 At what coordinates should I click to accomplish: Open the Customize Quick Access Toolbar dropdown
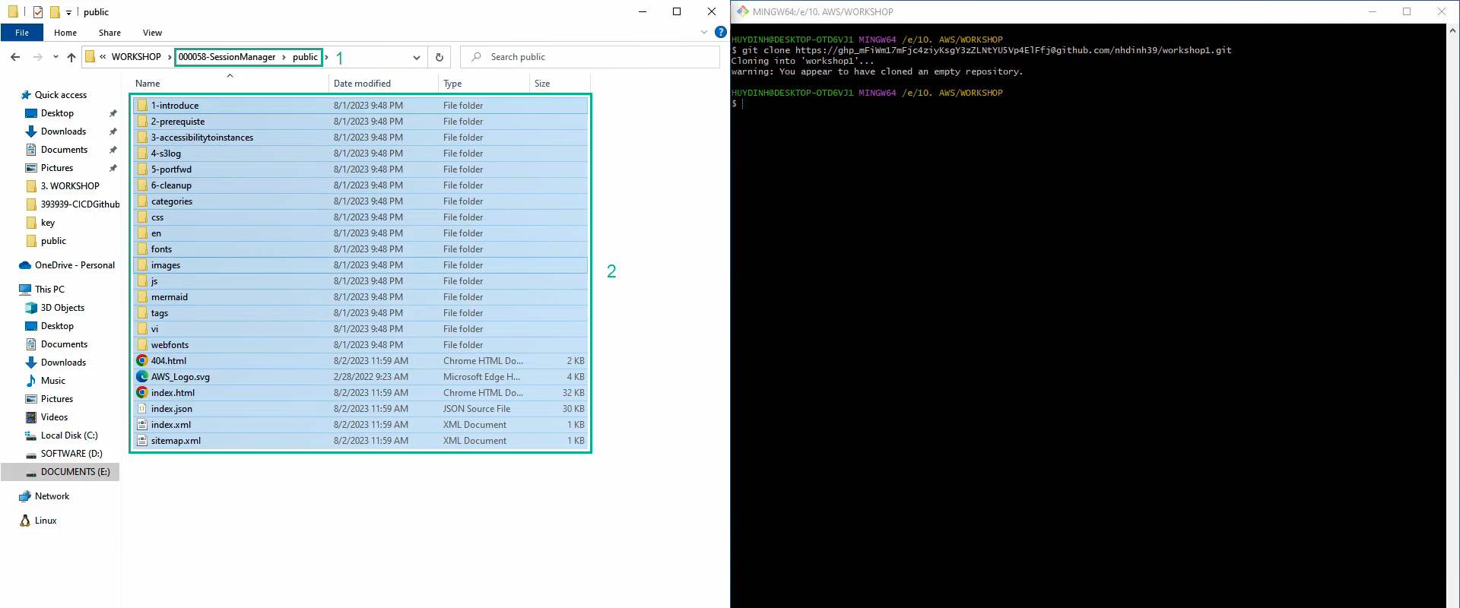pos(68,12)
